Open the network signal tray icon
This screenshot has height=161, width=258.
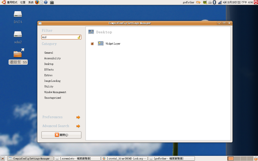point(220,2)
